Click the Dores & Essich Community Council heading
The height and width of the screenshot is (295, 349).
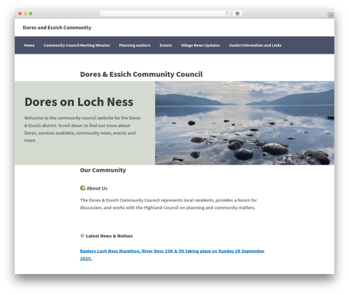click(141, 74)
